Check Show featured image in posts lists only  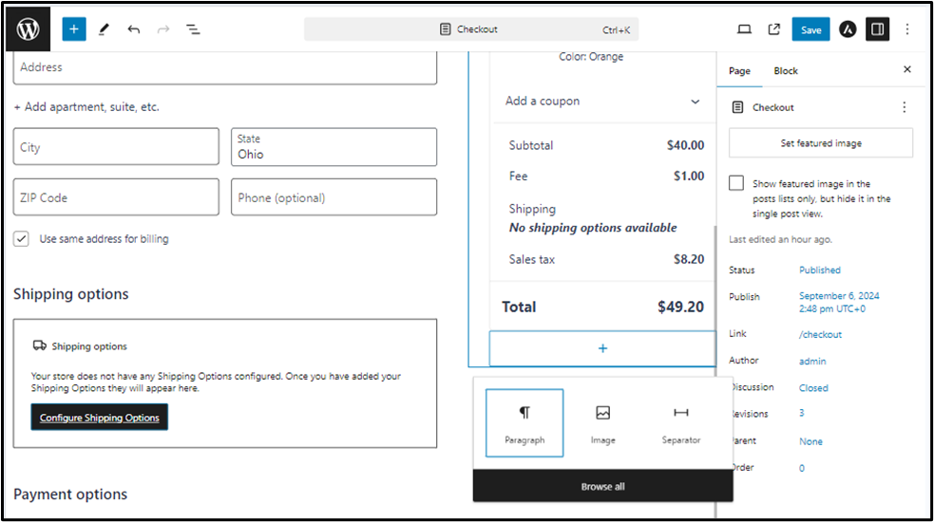(736, 183)
